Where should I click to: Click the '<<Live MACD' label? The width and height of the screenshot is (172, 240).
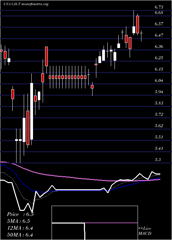145,231
